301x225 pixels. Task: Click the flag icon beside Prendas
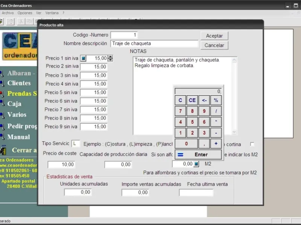tap(2, 94)
